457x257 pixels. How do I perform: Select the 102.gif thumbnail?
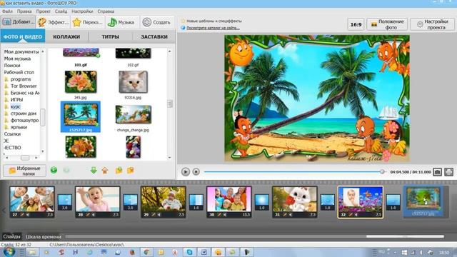pos(134,54)
